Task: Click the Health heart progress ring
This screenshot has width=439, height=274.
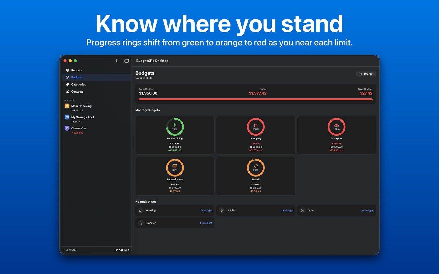Action: (x=256, y=168)
